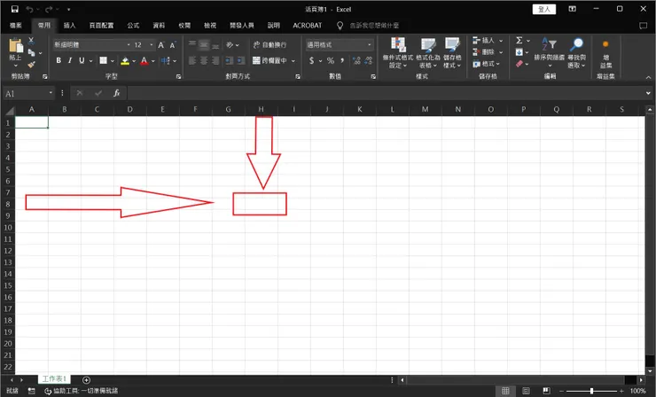
Task: Click Find & Select (尋找與選取) button
Action: (x=576, y=53)
